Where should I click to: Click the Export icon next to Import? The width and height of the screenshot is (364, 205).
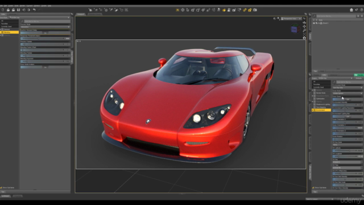pos(29,10)
